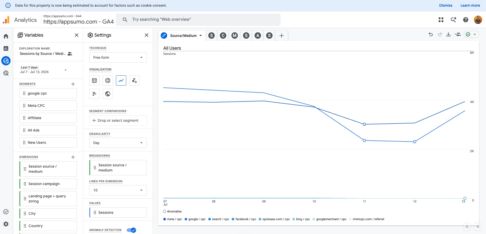Open the data quality checkmark dropdown
Screen dimensions: 486x234
click(471, 34)
